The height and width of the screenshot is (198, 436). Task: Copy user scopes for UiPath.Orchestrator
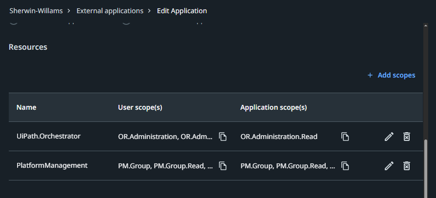pos(223,137)
